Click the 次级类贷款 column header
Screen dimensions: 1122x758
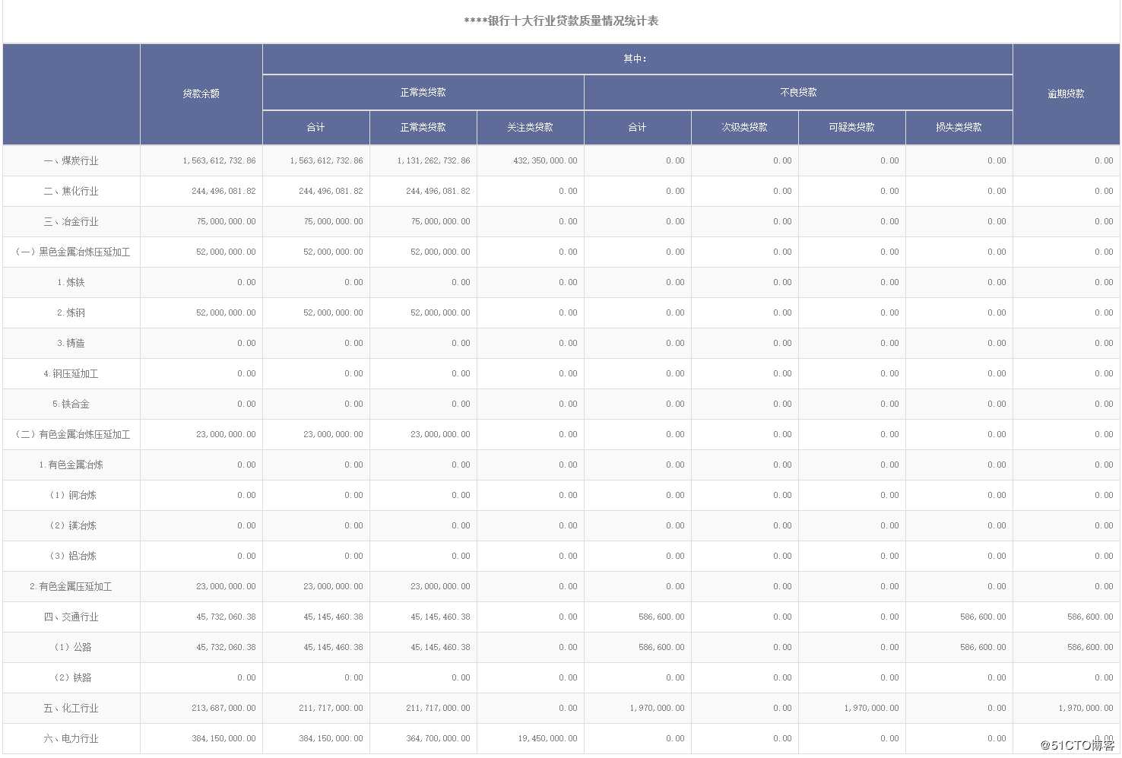coord(744,127)
